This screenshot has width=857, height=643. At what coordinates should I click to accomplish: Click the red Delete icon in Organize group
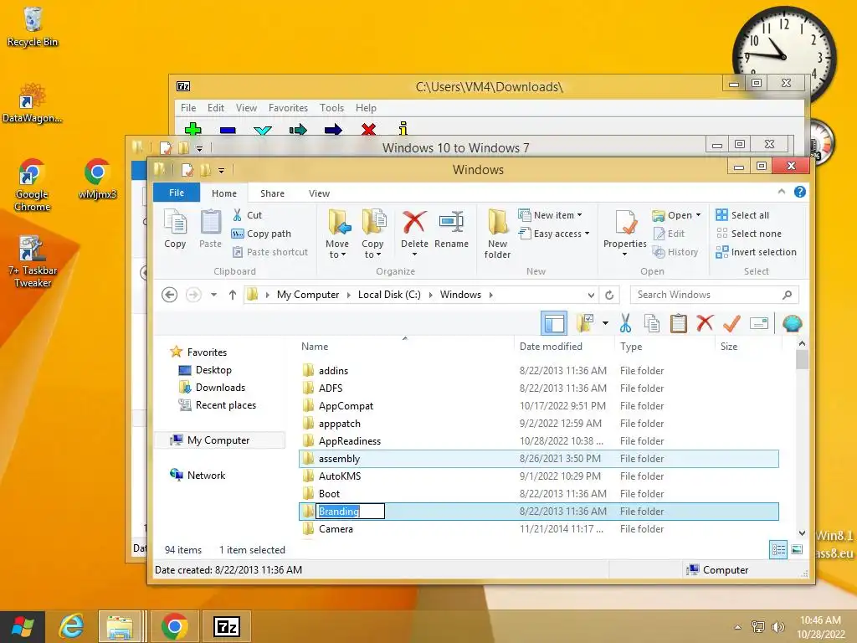pos(414,223)
